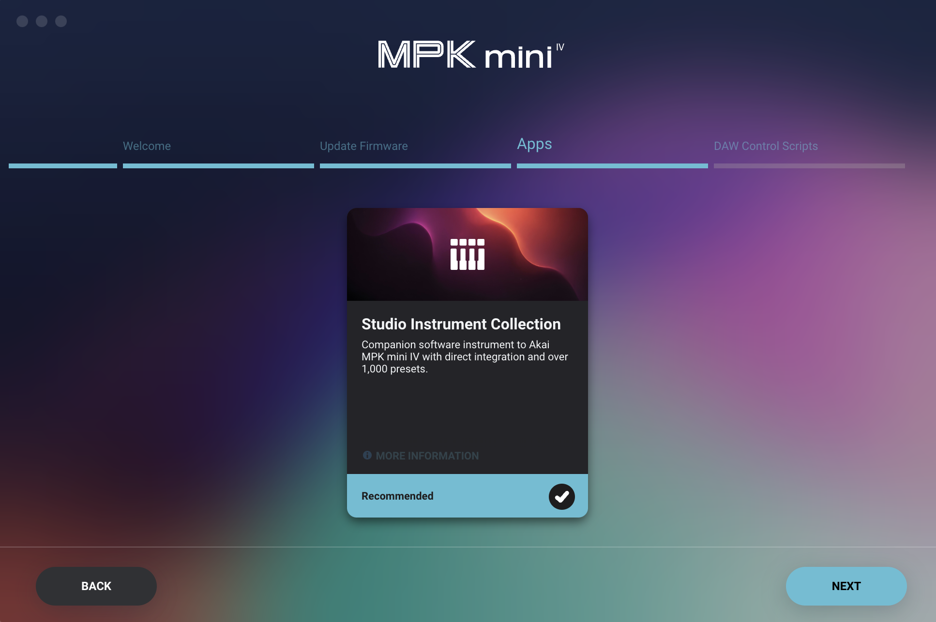This screenshot has width=936, height=622.
Task: Open the MORE INFORMATION link
Action: 427,456
